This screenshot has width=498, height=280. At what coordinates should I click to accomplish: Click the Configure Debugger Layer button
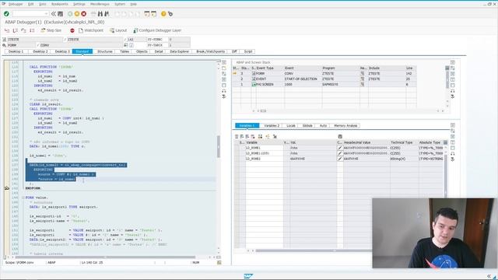[x=157, y=30]
